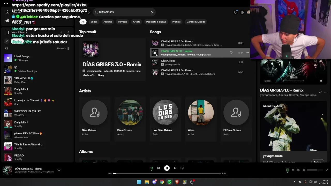Open Spotify Home from the sidebar

[7, 12]
